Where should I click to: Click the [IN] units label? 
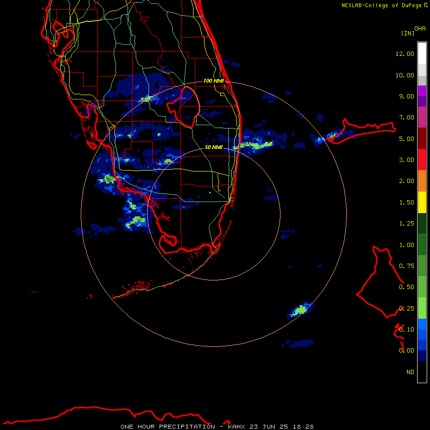click(408, 33)
